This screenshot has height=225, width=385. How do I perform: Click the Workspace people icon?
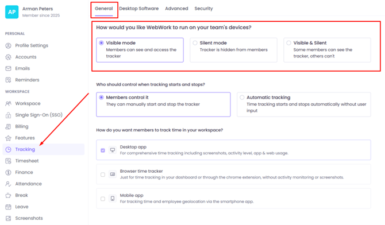click(9, 103)
